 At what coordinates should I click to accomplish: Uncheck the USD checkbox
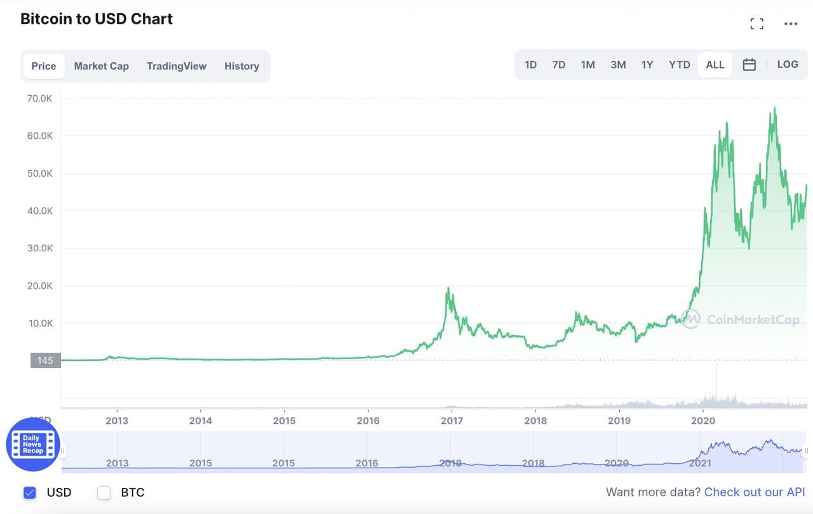[x=30, y=492]
